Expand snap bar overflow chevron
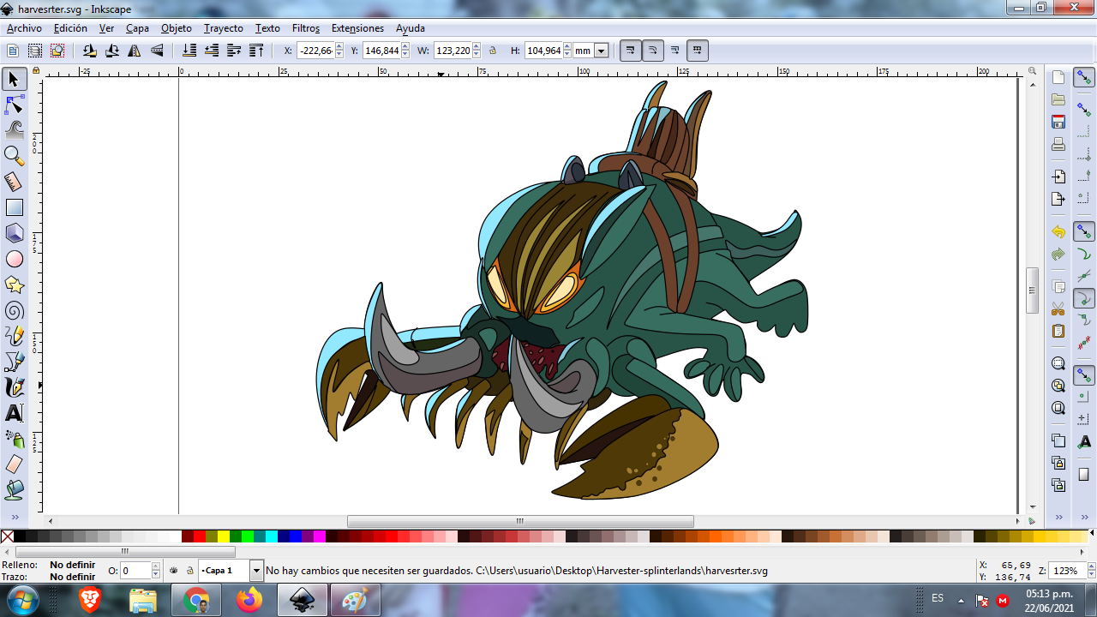Viewport: 1097px width, 617px height. (x=1084, y=517)
